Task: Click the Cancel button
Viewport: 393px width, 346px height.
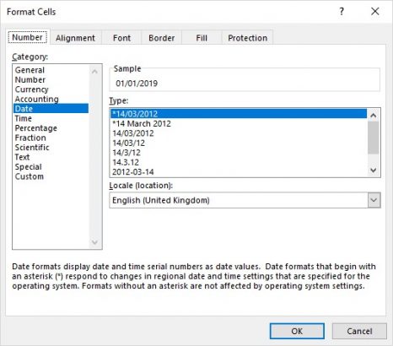Action: coord(359,331)
